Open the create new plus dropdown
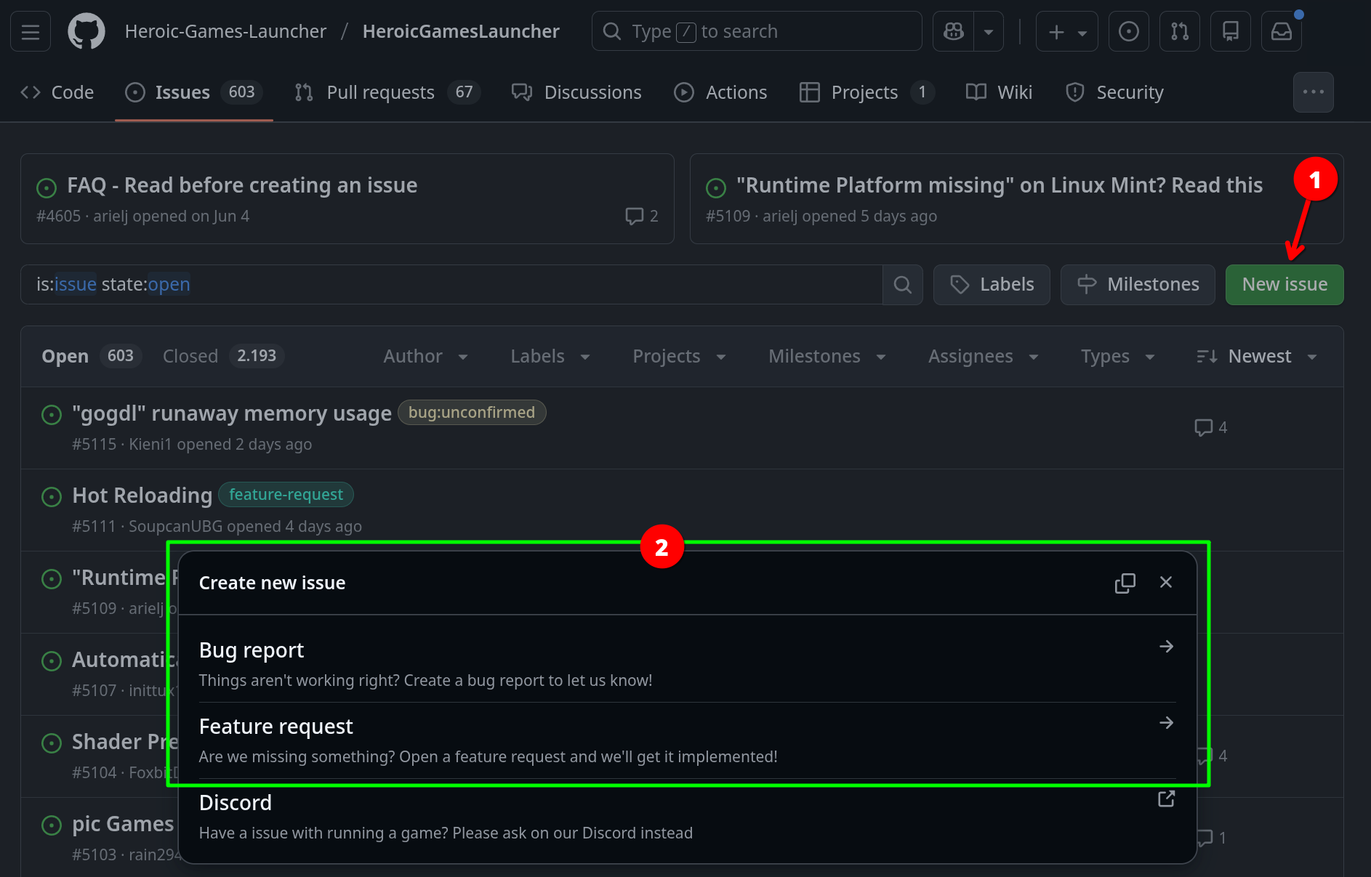Image resolution: width=1371 pixels, height=877 pixels. click(1066, 31)
